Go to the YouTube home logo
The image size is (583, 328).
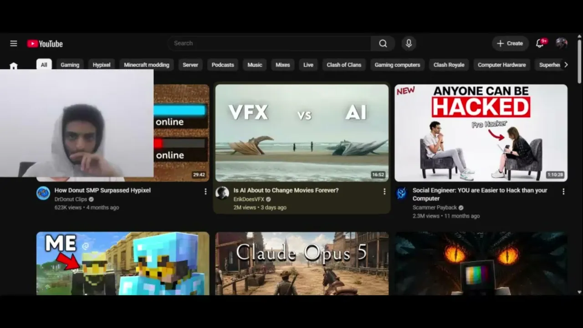point(45,44)
